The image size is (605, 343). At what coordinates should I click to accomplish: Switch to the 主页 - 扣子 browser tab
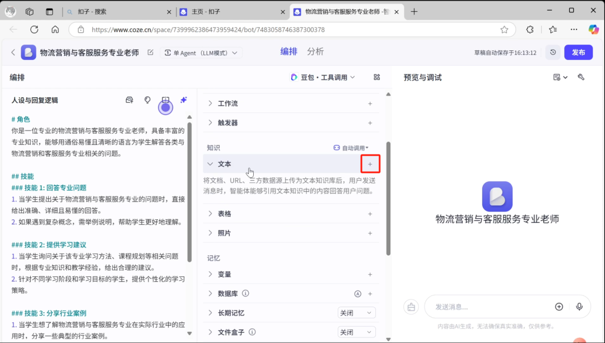[x=224, y=11]
